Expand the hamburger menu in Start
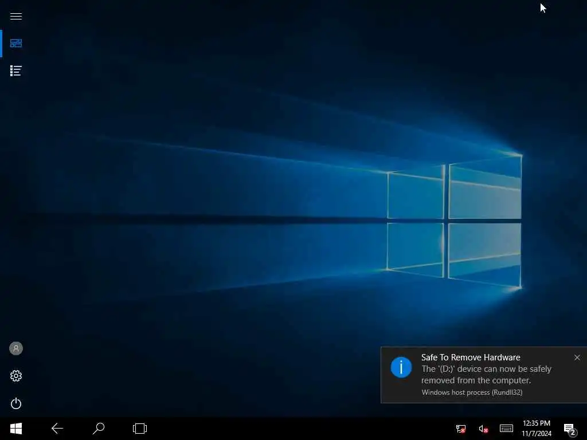 click(15, 16)
